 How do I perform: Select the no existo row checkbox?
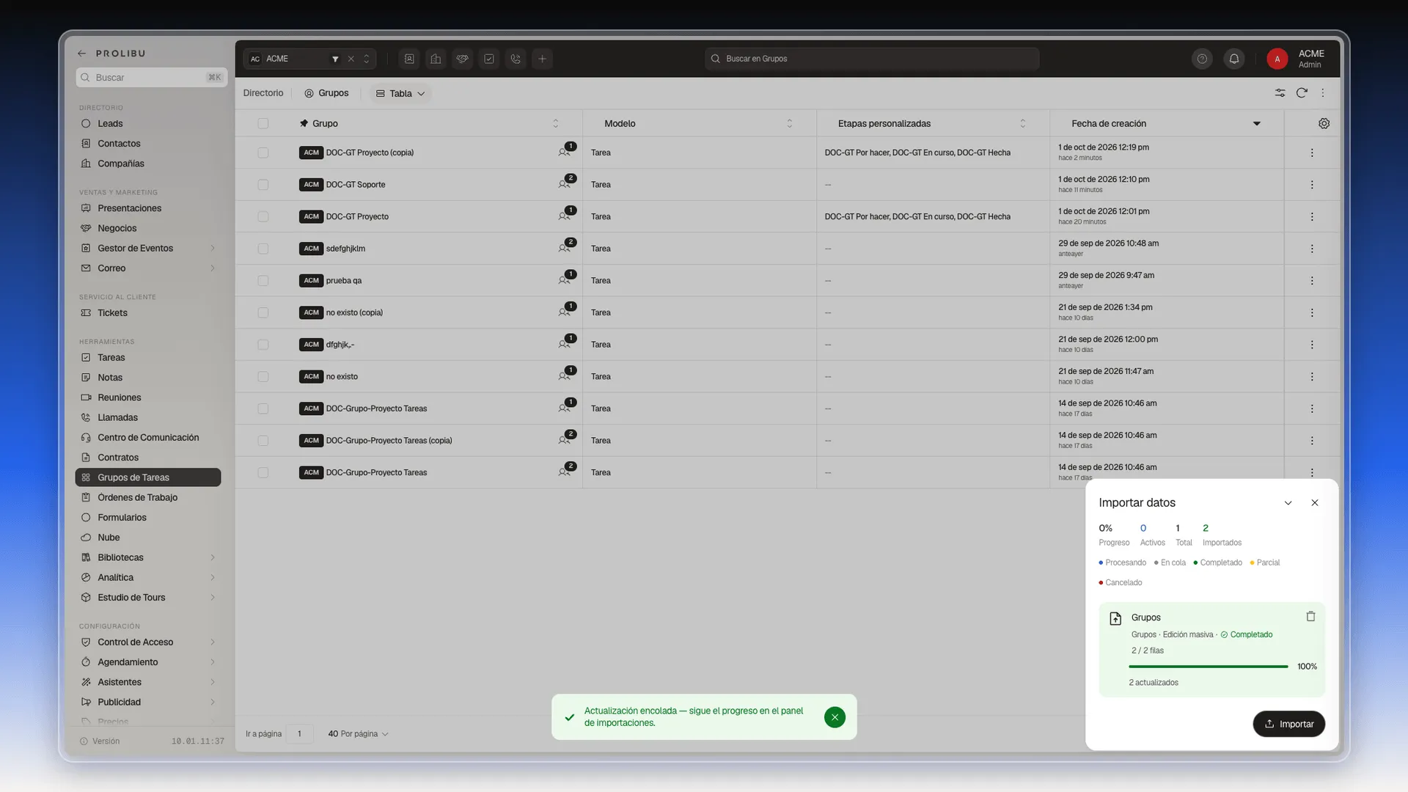(263, 377)
